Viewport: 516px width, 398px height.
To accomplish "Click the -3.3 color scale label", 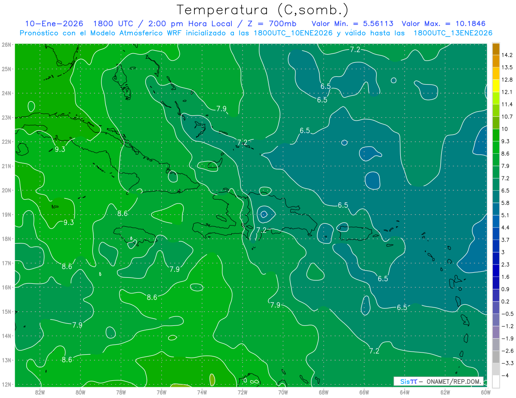I will (x=507, y=363).
